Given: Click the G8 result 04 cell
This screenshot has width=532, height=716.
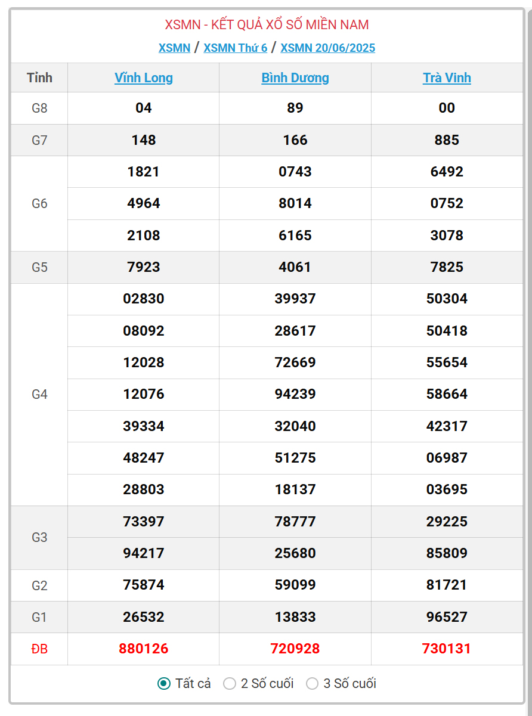Looking at the screenshot, I should (x=144, y=108).
